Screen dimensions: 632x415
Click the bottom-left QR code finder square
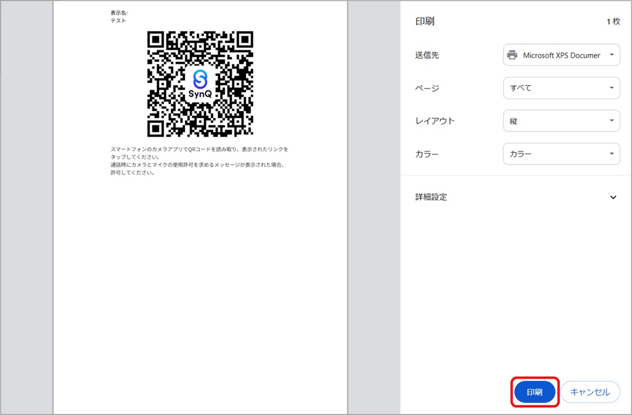pos(156,128)
